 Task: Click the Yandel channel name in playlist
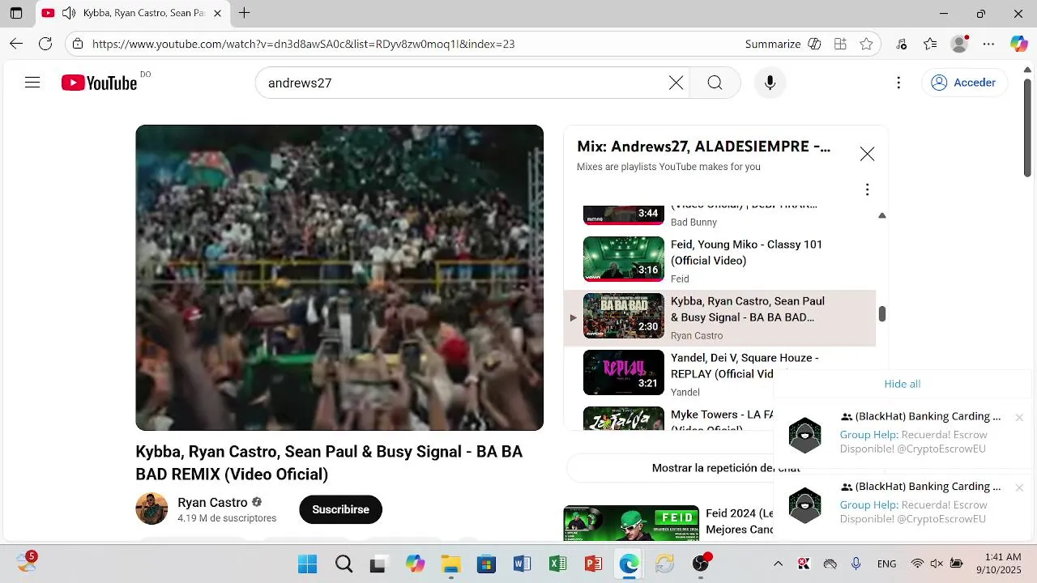[x=685, y=393]
